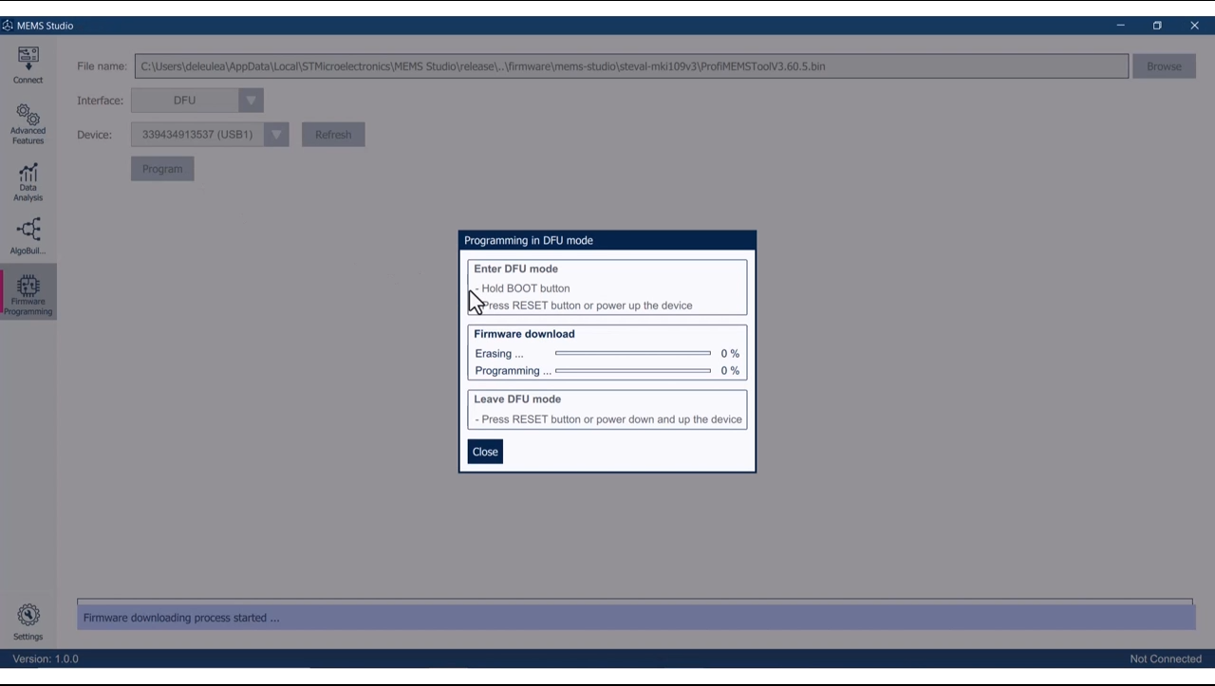Click the Program button

[161, 168]
